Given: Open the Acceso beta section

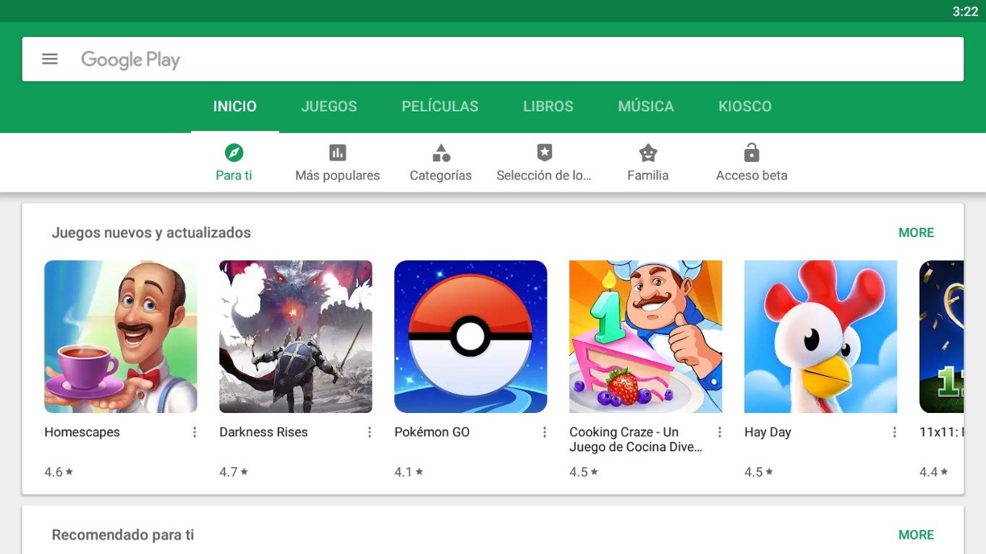Looking at the screenshot, I should (751, 161).
